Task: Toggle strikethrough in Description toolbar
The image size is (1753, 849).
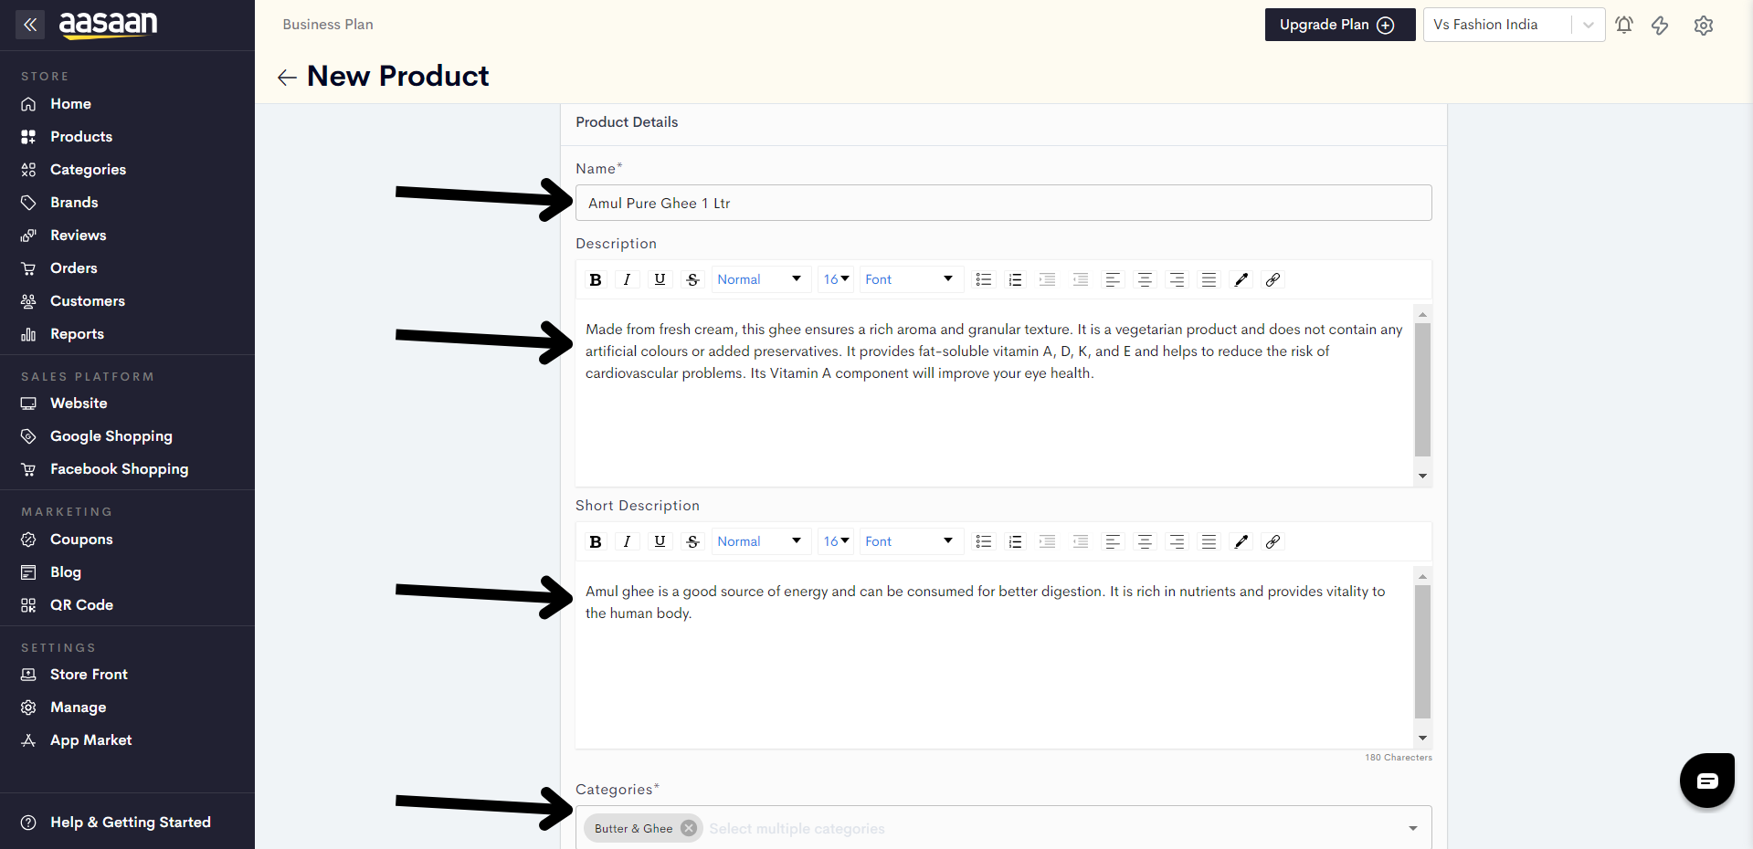Action: 692,279
